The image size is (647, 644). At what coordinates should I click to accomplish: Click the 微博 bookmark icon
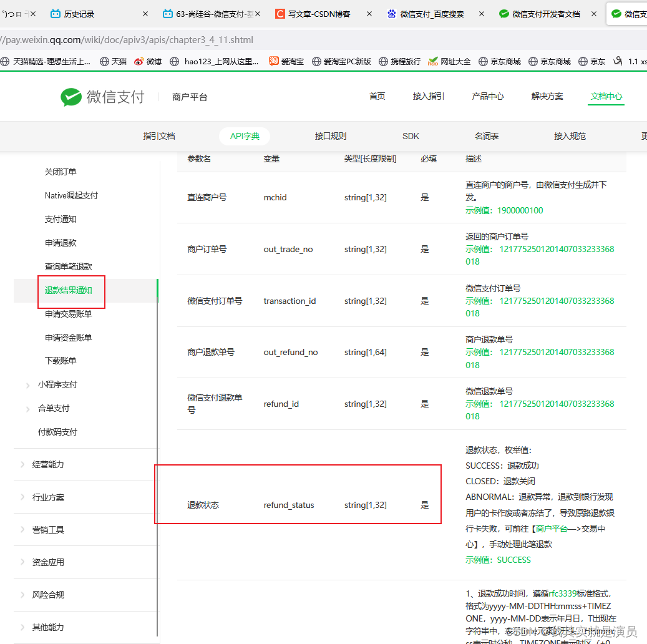[x=139, y=62]
